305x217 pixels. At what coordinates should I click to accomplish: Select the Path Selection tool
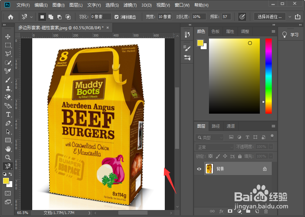pyautogui.click(x=8, y=132)
